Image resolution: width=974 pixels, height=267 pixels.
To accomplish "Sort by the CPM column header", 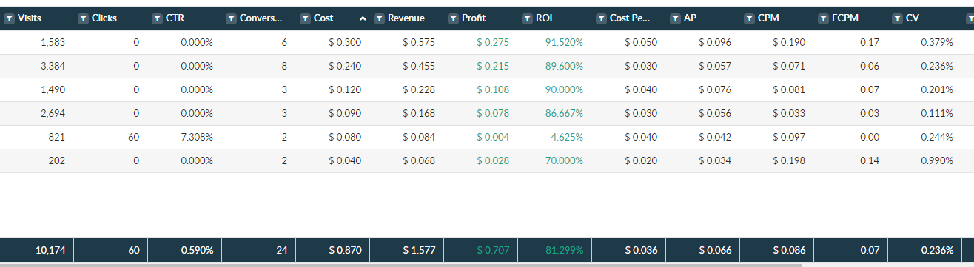I will [x=768, y=18].
